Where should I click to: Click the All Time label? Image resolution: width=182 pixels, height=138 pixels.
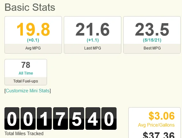coord(26,73)
